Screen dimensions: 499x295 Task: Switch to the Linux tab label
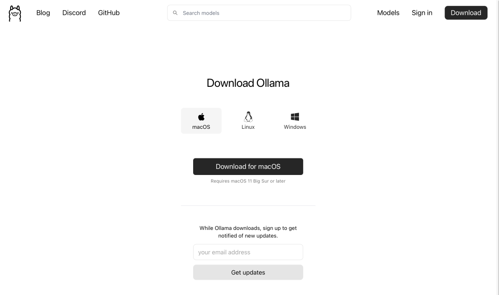click(x=248, y=127)
